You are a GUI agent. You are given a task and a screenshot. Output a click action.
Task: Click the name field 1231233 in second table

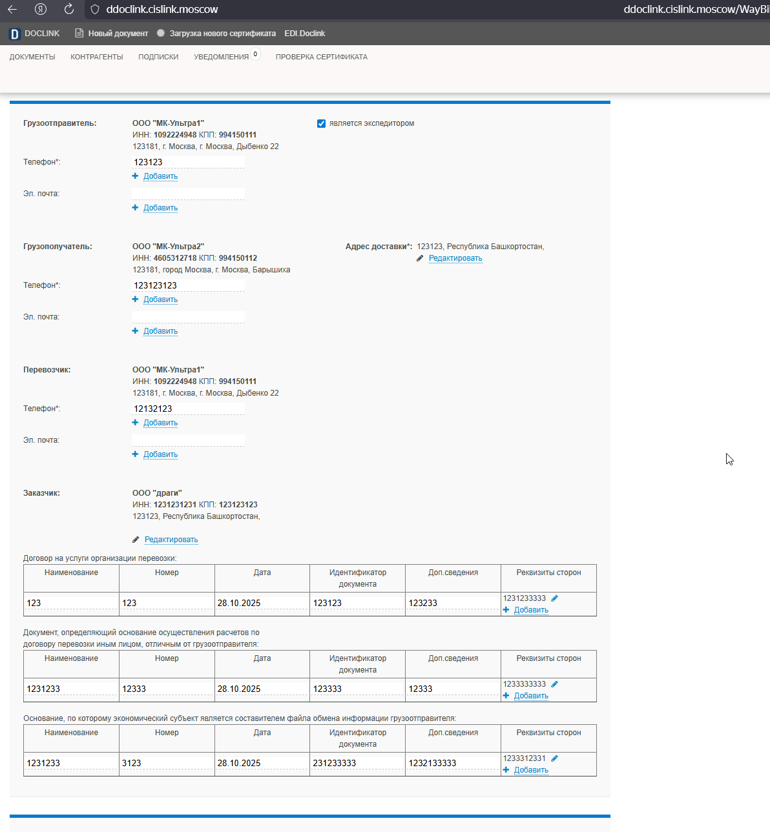pos(71,689)
